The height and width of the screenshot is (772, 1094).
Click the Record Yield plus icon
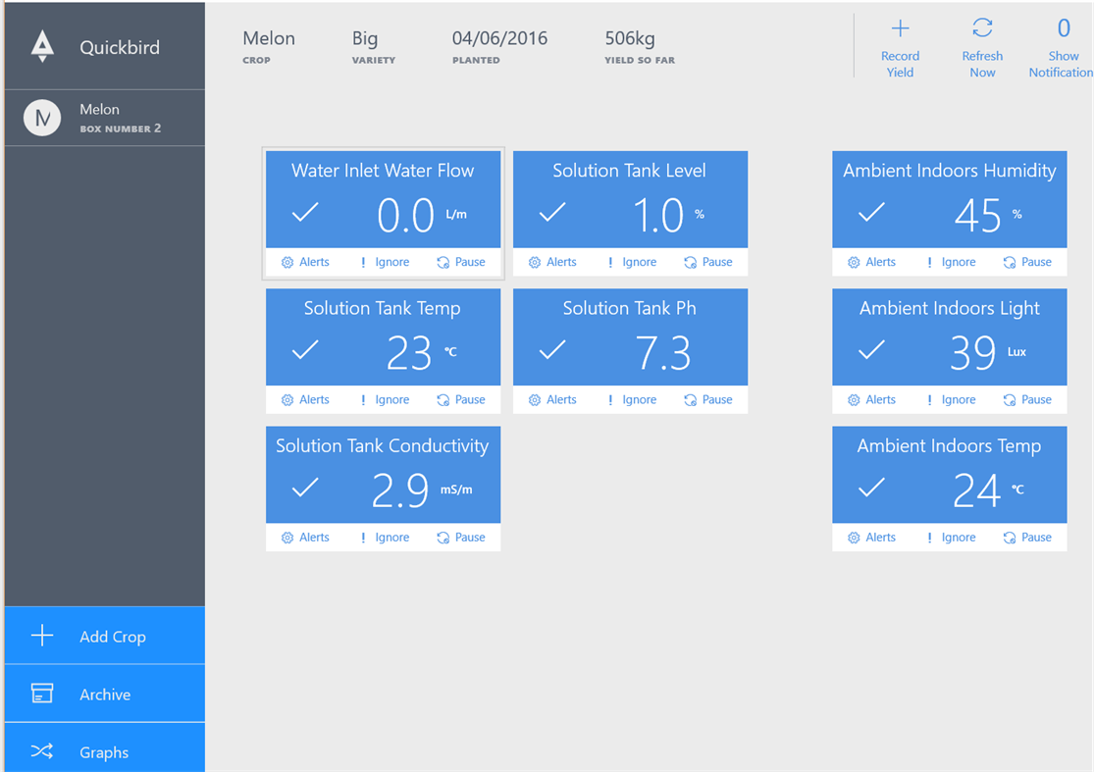click(900, 28)
